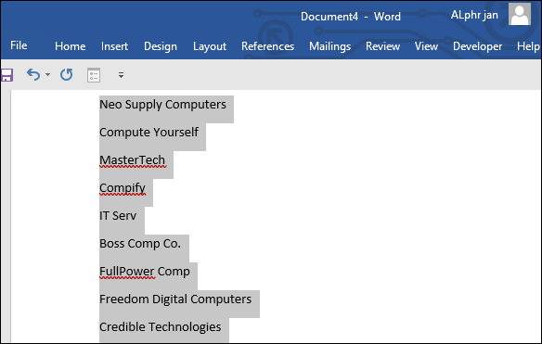Open the Design tab
Image resolution: width=542 pixels, height=344 pixels.
pyautogui.click(x=161, y=46)
